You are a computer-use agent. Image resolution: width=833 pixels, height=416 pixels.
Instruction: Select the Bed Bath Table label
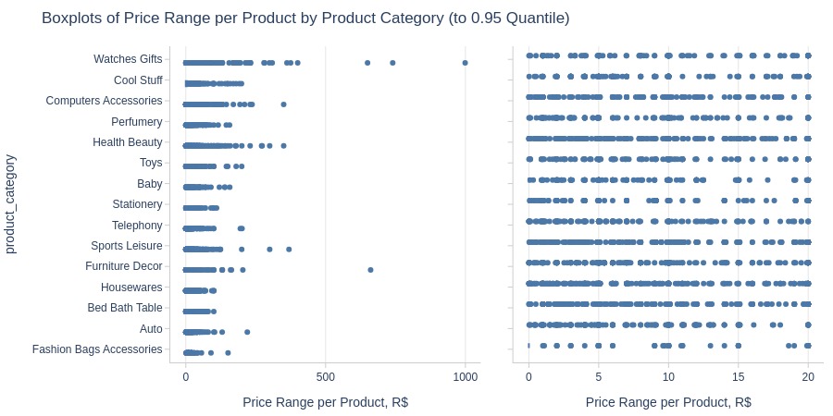125,308
